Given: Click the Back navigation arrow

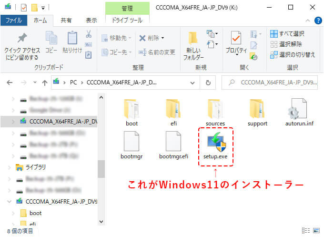Looking at the screenshot, I should 10,82.
